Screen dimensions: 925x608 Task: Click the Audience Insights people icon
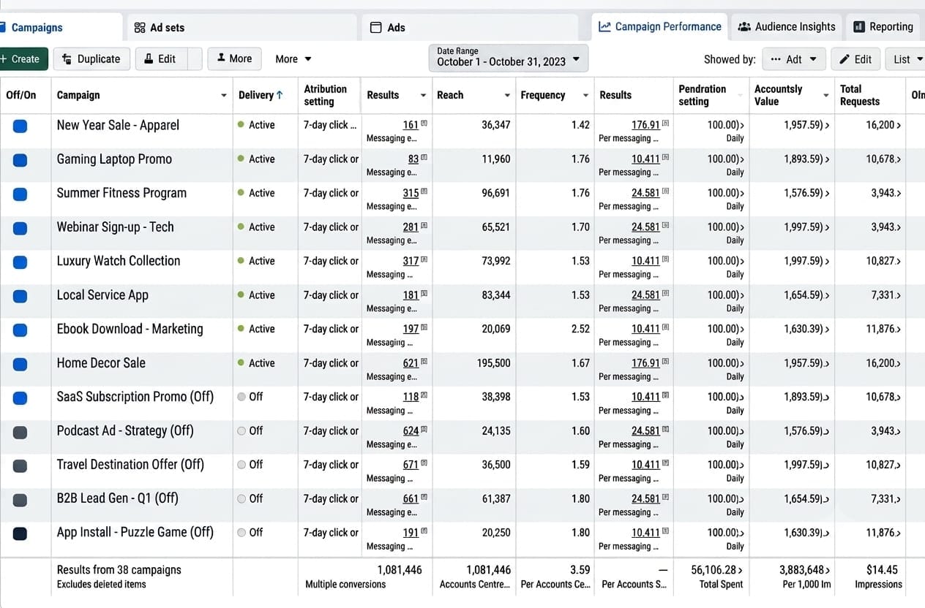click(744, 27)
